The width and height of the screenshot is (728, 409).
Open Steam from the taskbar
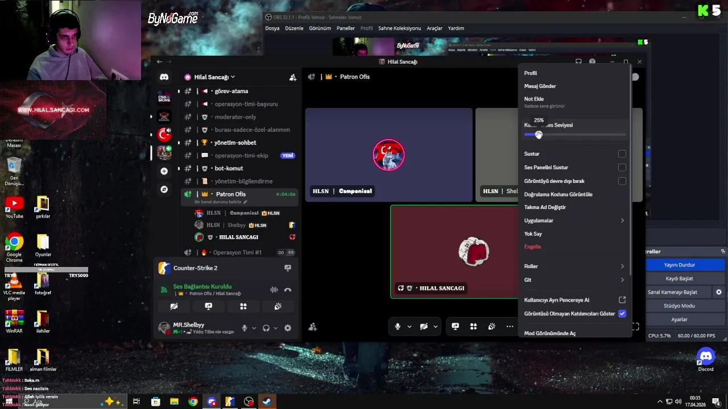coord(267,402)
